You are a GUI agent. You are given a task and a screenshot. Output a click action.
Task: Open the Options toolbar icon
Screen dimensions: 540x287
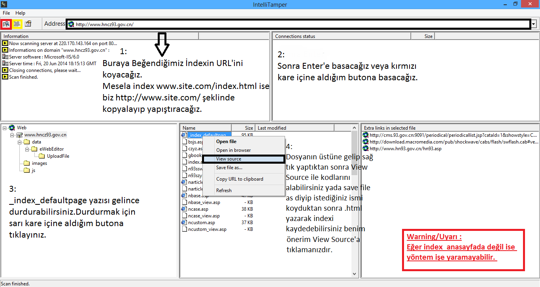coord(28,24)
